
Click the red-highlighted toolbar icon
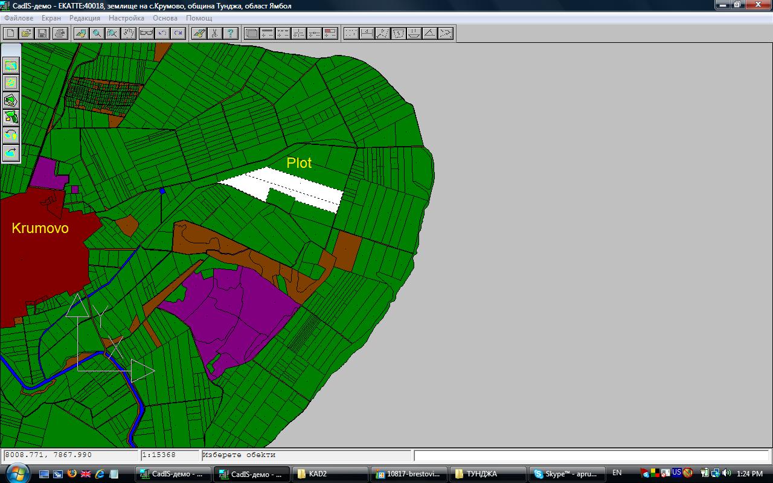(330, 33)
